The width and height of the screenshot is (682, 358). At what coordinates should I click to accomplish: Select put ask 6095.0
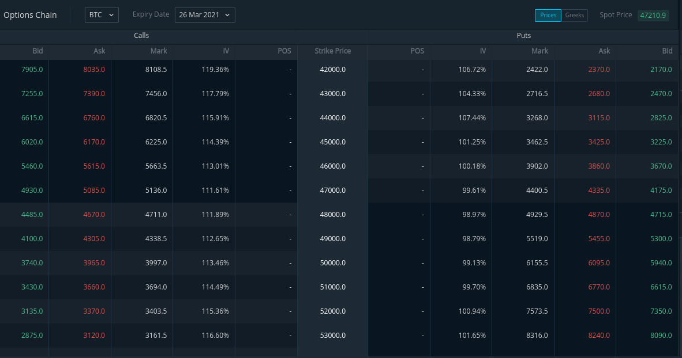599,263
